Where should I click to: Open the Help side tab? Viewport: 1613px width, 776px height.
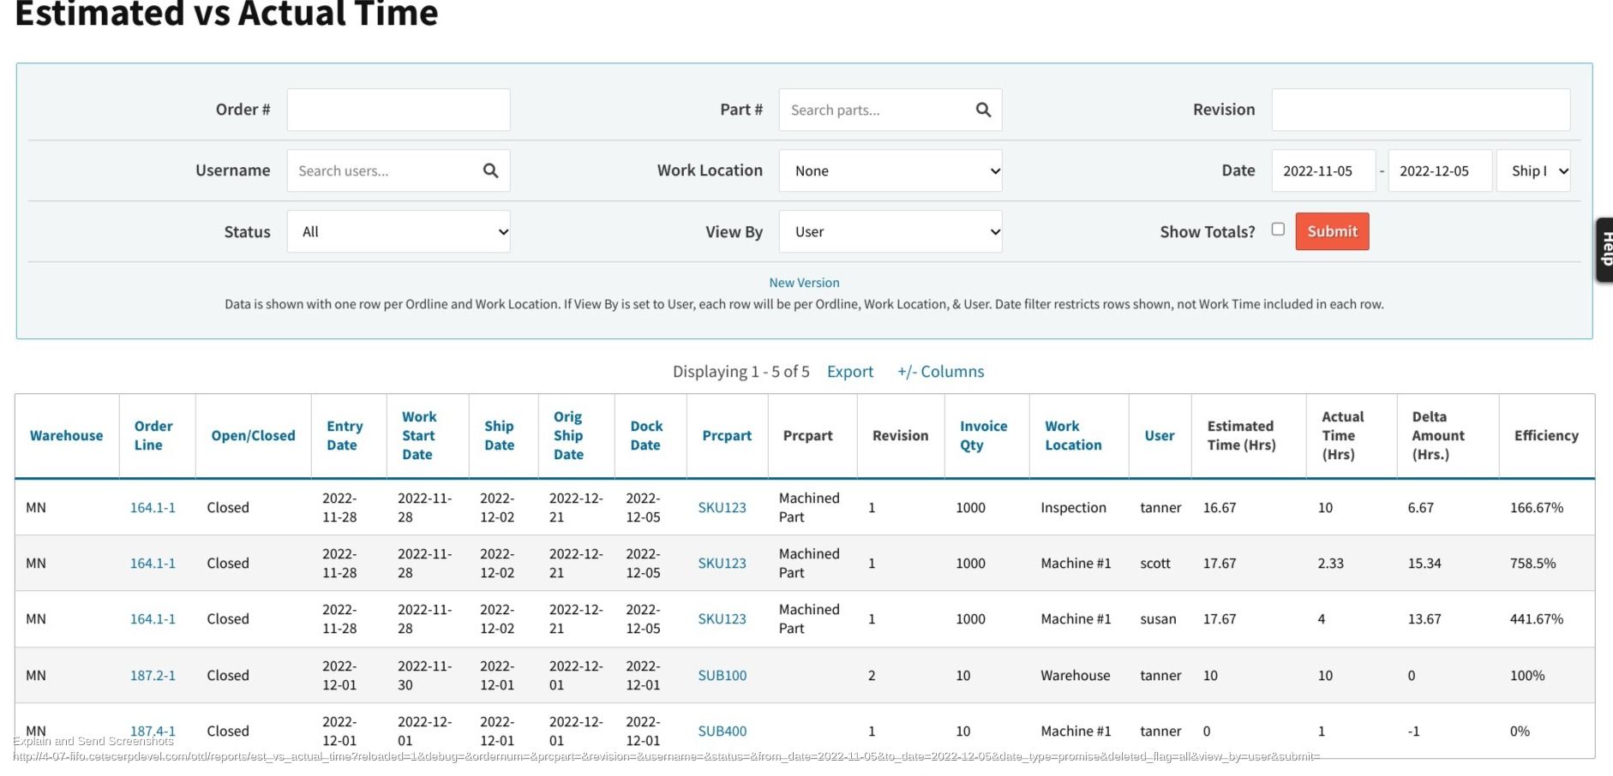(x=1604, y=250)
